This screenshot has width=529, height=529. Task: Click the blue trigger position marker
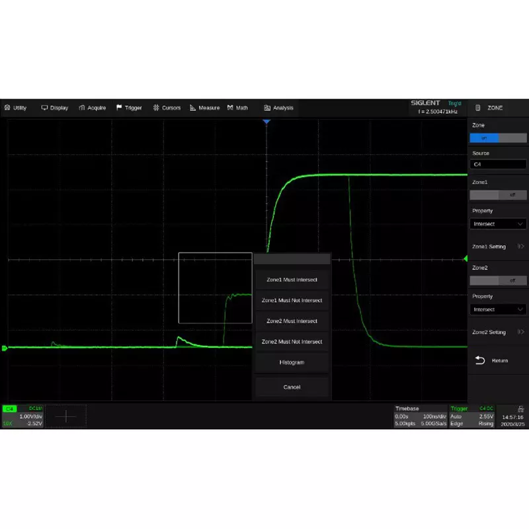point(266,122)
